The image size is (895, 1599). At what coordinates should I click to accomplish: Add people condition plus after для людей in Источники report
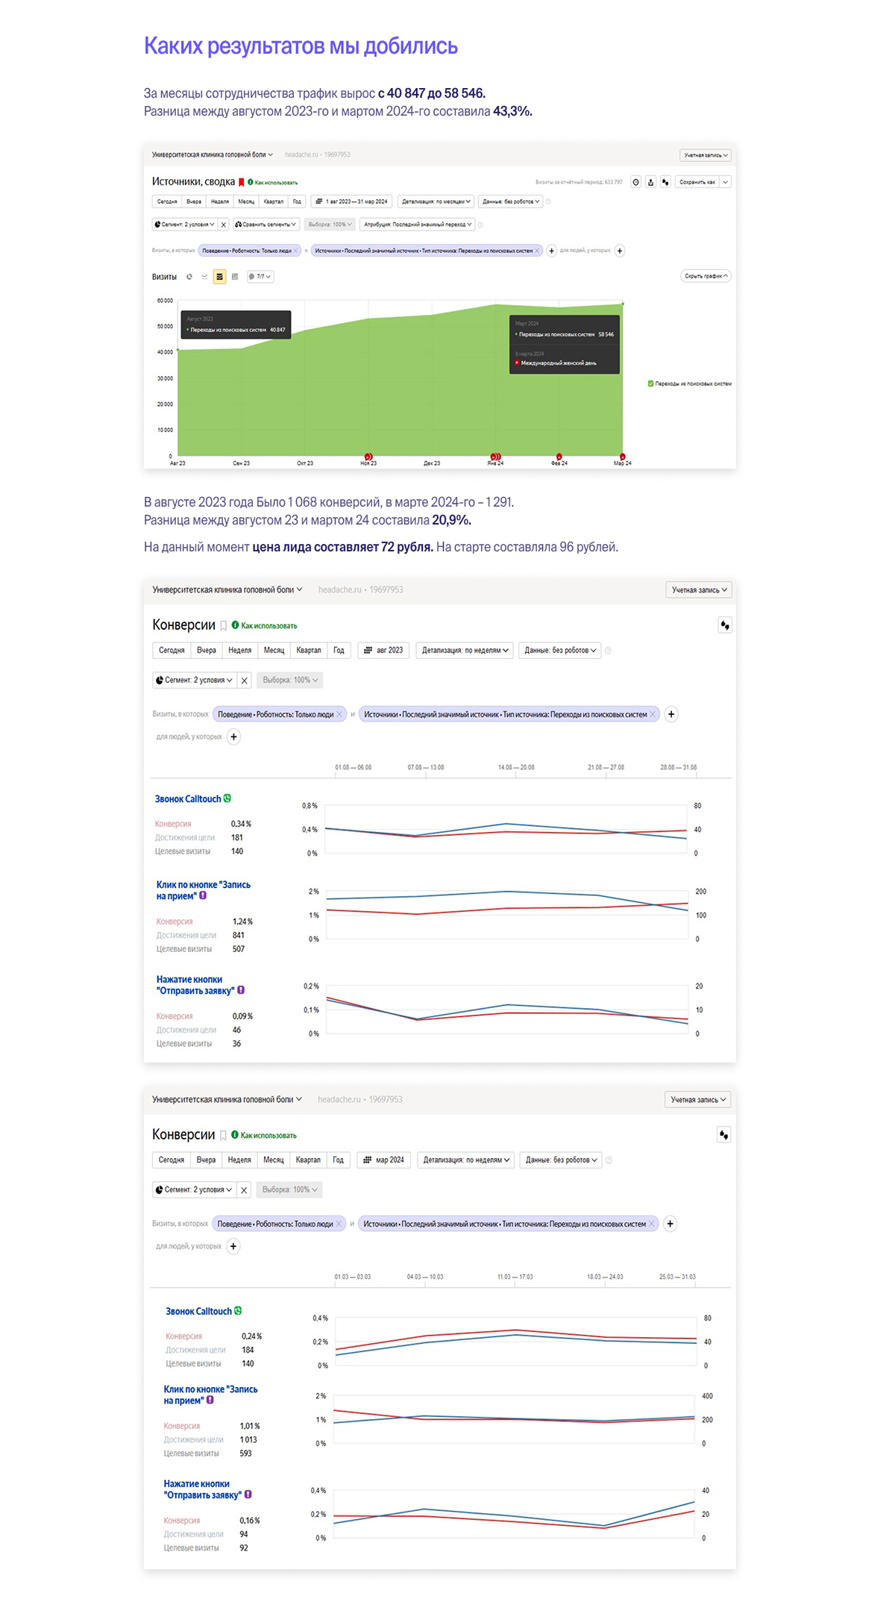(x=619, y=251)
